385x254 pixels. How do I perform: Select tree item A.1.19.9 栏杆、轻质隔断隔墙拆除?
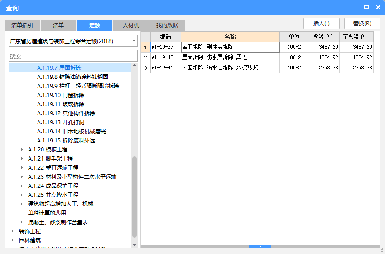coord(78,86)
